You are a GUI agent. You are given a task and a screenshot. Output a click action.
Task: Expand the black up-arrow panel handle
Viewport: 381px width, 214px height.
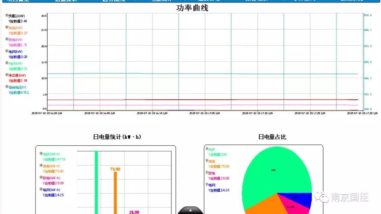[x=190, y=210]
